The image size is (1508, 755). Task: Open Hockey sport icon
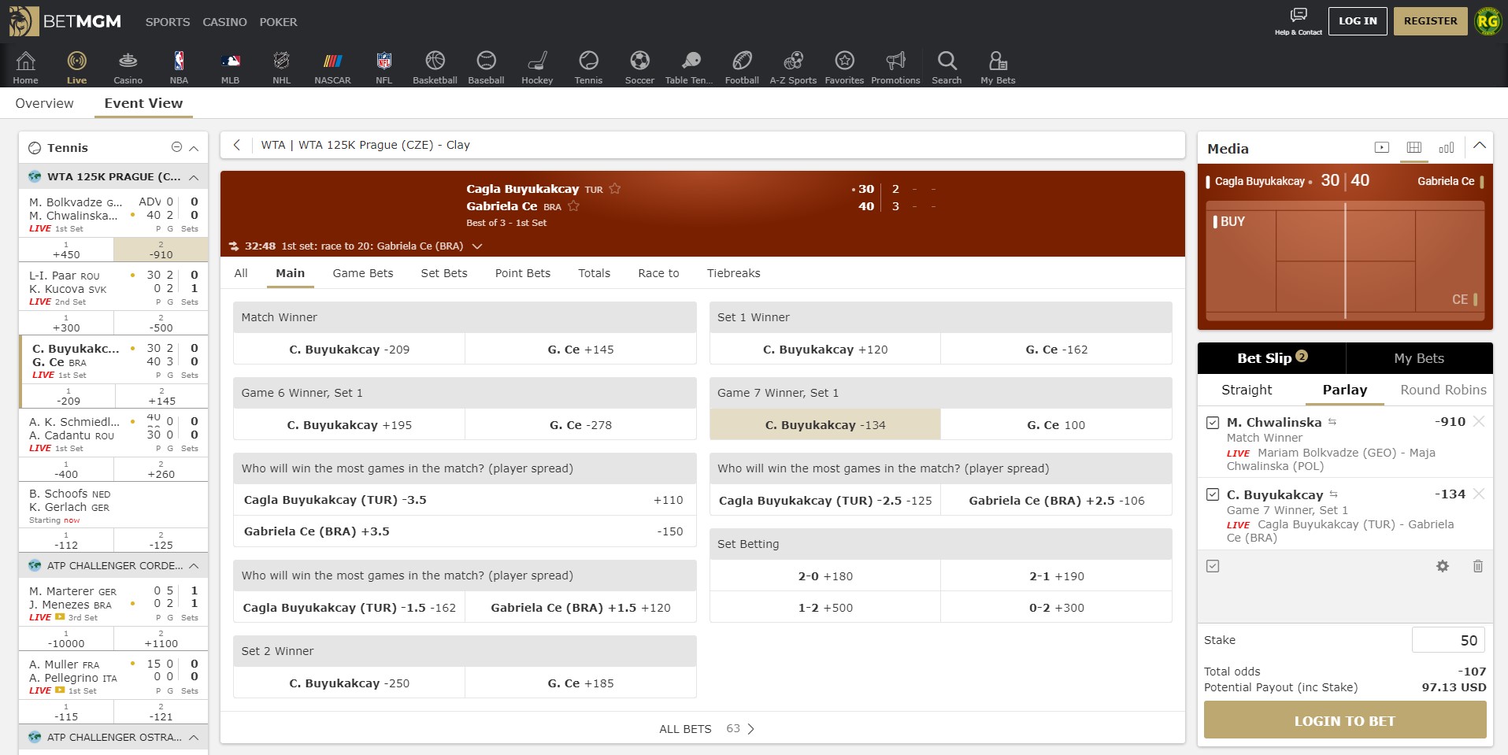click(537, 61)
